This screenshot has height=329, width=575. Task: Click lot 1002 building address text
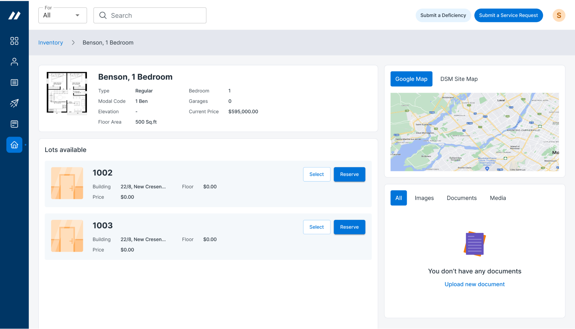(143, 187)
